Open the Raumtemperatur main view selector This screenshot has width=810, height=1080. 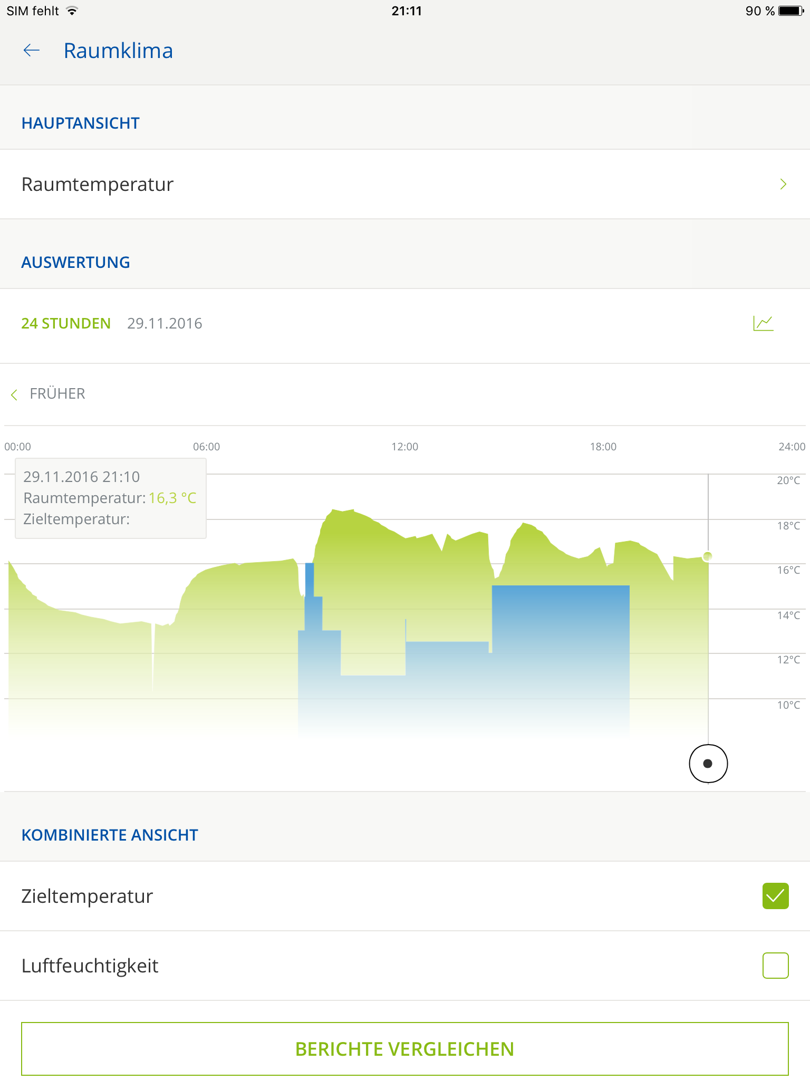pyautogui.click(x=98, y=184)
